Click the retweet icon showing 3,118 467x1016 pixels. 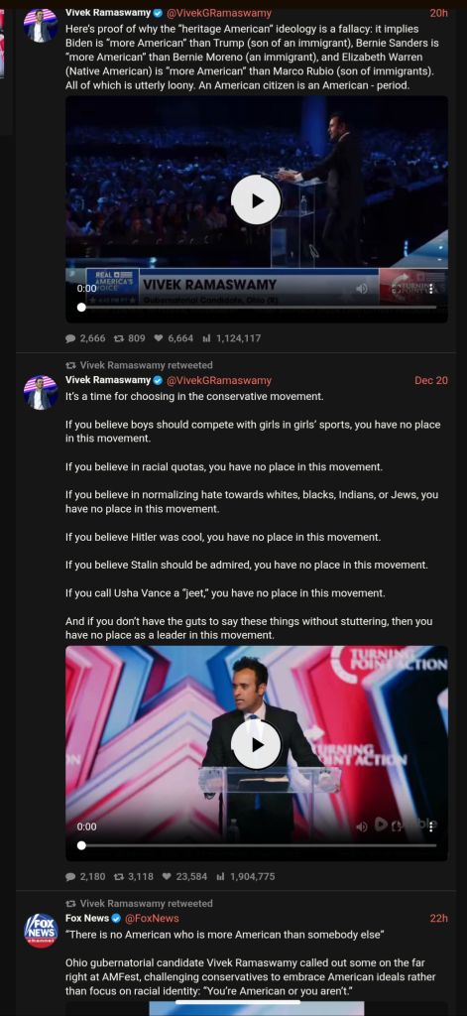point(119,876)
